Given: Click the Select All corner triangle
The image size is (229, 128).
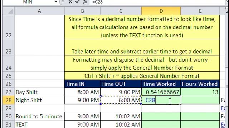Looking at the screenshot, I should (x=9, y=11).
